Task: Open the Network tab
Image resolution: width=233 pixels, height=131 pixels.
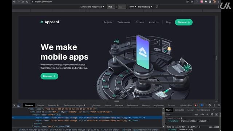Action: tap(119, 105)
